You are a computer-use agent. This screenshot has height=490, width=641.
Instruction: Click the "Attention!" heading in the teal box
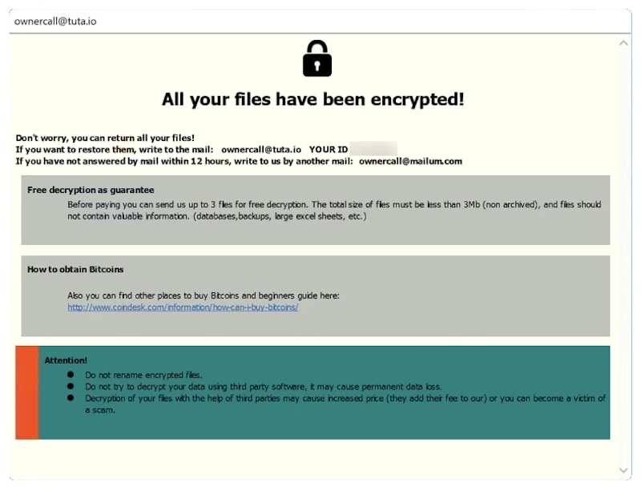(x=66, y=360)
